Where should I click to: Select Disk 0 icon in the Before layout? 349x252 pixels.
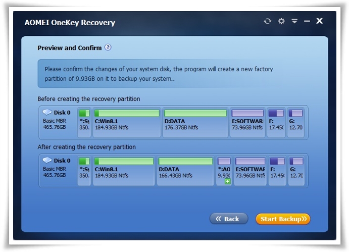47,112
